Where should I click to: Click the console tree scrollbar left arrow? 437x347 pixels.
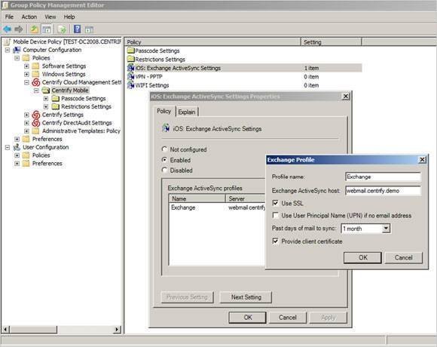pos(5,330)
